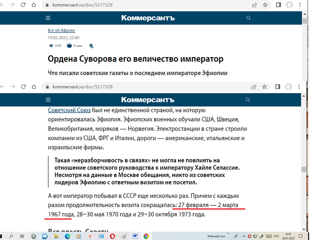Open Mail app from taskbar
Screen dimensions: 310x240
click(45, 236)
